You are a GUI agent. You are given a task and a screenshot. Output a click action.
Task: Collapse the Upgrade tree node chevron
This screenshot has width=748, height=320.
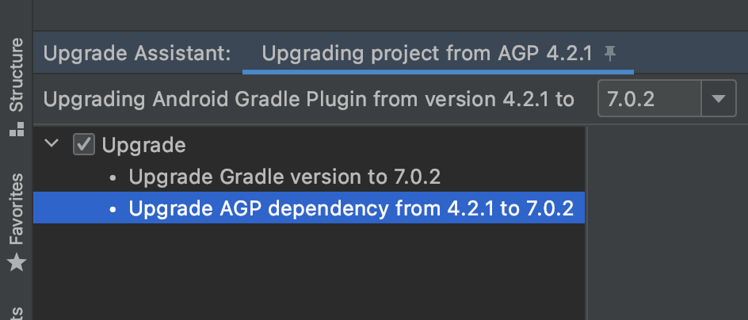[x=52, y=145]
